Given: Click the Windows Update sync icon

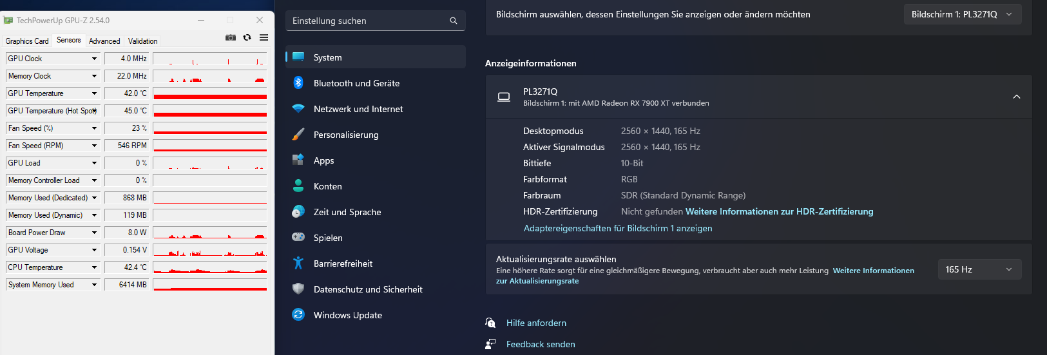Looking at the screenshot, I should tap(298, 314).
